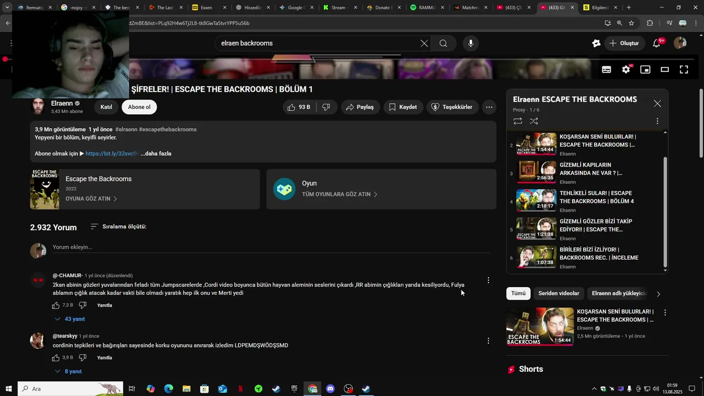Clear the search box text
Screen dimensions: 704x396
[x=424, y=43]
